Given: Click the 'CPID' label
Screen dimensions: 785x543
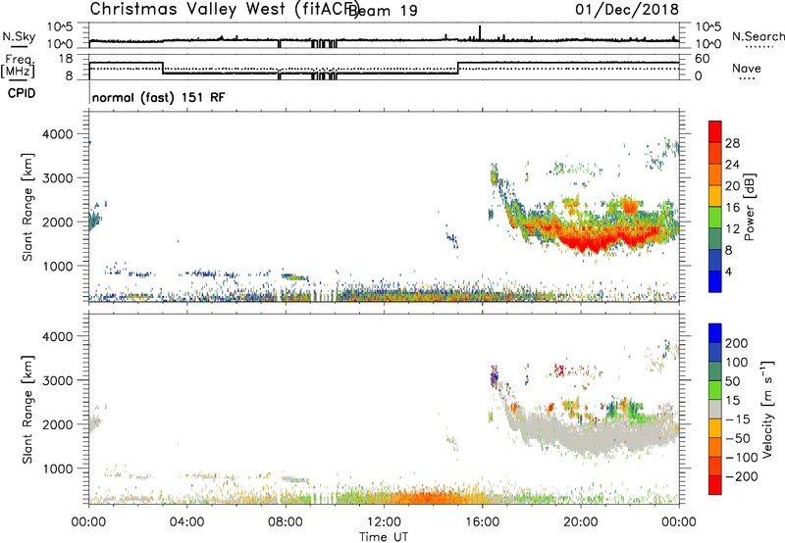Looking at the screenshot, I should coord(22,93).
